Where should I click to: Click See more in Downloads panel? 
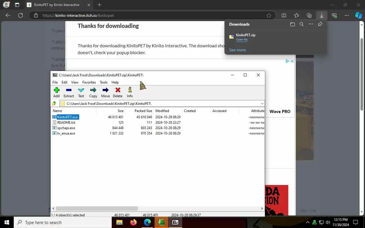click(238, 50)
